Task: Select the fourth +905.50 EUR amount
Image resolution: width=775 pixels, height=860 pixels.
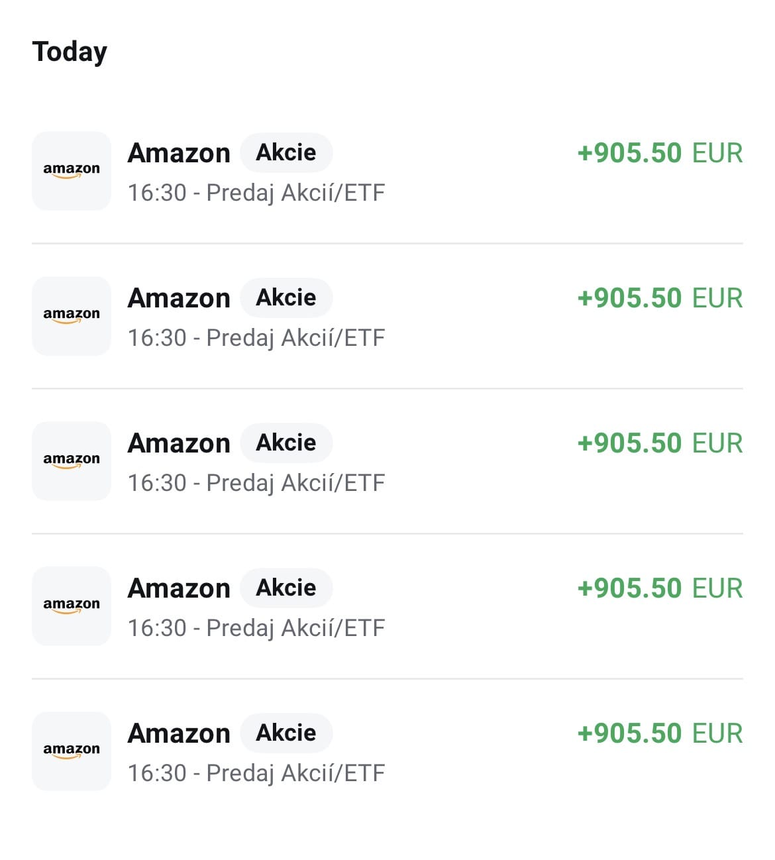Action: click(660, 588)
